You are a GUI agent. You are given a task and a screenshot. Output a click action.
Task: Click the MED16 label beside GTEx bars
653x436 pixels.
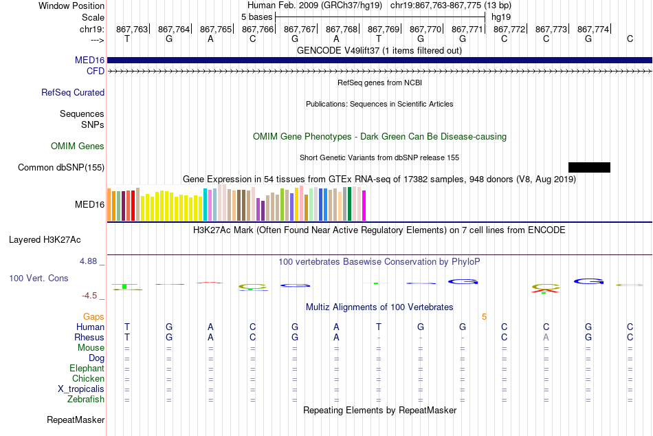89,204
